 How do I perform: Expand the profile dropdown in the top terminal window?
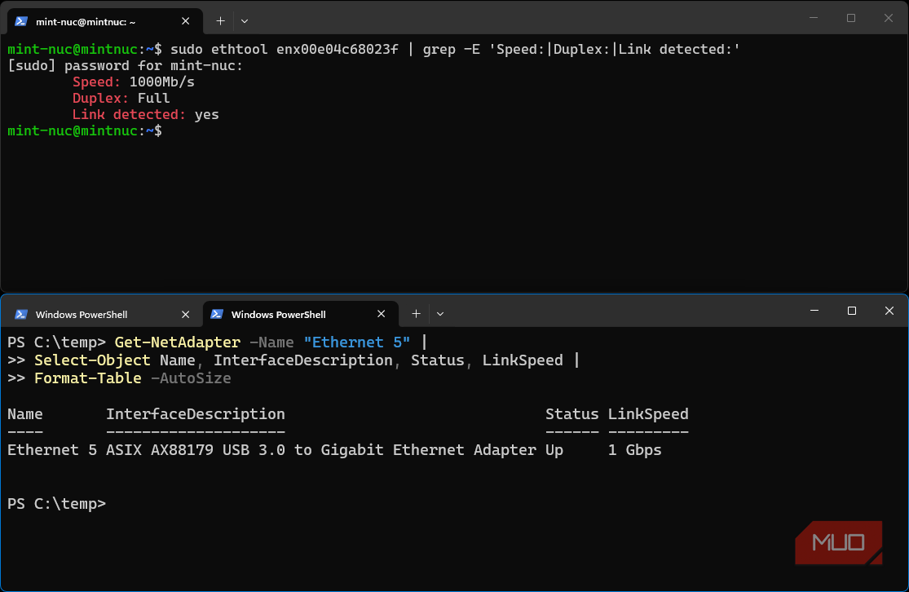tap(245, 21)
